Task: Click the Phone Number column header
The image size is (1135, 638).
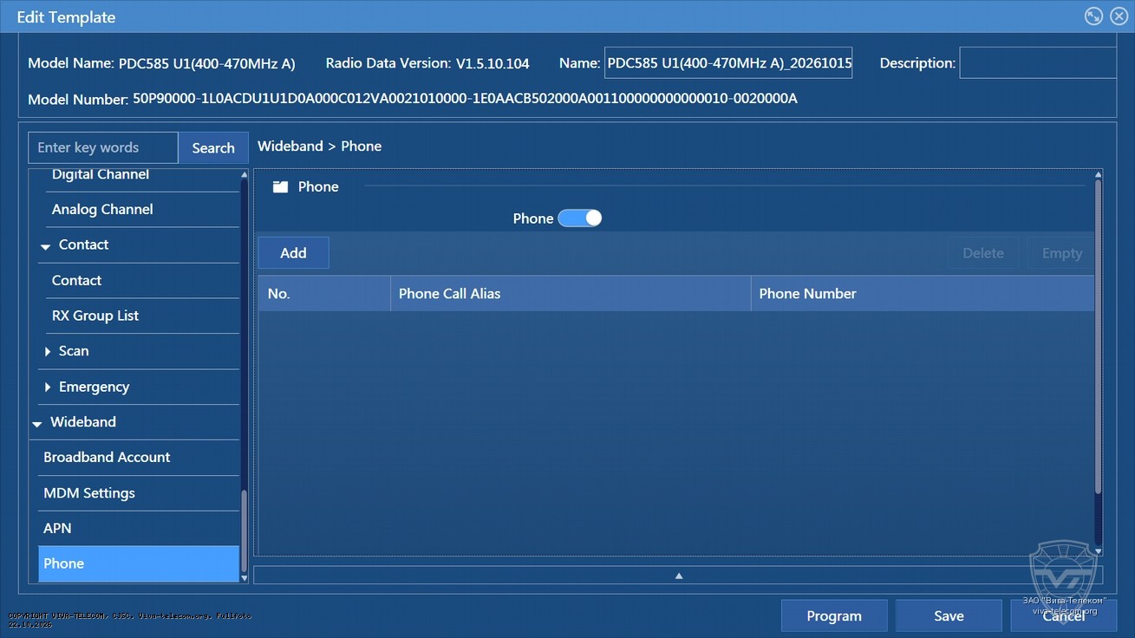Action: tap(923, 294)
